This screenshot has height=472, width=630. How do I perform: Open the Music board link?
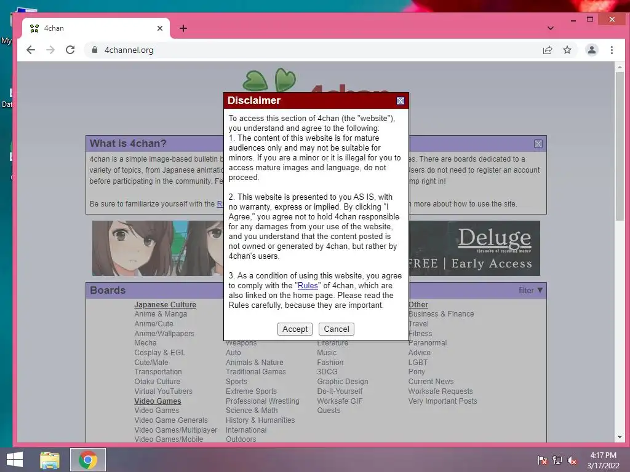(327, 353)
